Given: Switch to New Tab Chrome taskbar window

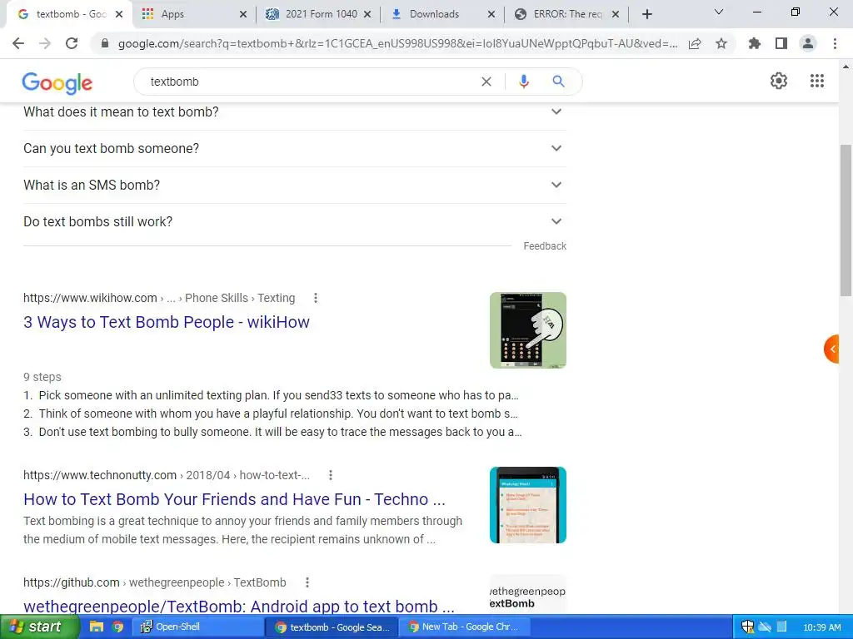Looking at the screenshot, I should coord(464,627).
